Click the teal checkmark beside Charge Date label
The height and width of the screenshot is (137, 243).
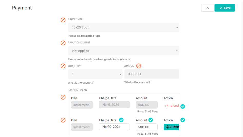pyautogui.click(x=121, y=120)
